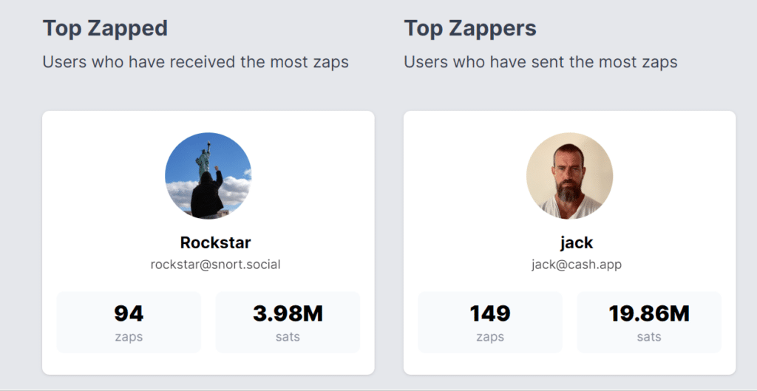This screenshot has height=391, width=757.
Task: Click the Rockstar profile name
Action: [x=215, y=242]
